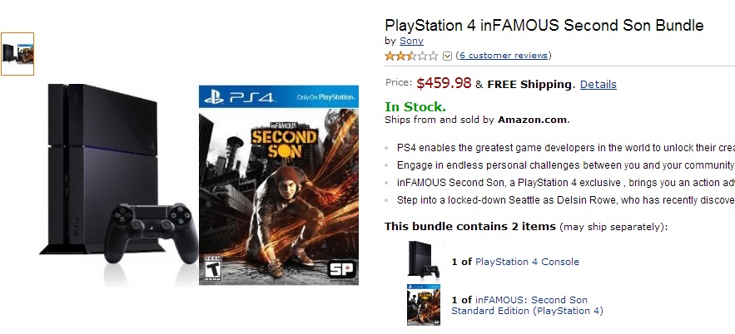This screenshot has height=334, width=735.
Task: Click the SP logo on the game cover
Action: coord(340,268)
